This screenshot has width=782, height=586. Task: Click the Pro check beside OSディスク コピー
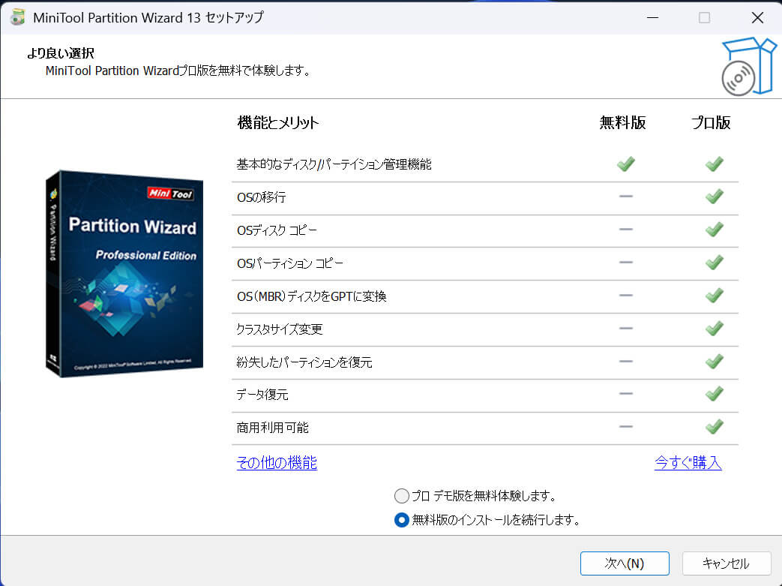click(x=714, y=230)
